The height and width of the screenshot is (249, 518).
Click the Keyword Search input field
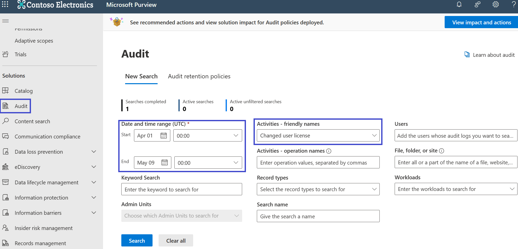pyautogui.click(x=182, y=189)
